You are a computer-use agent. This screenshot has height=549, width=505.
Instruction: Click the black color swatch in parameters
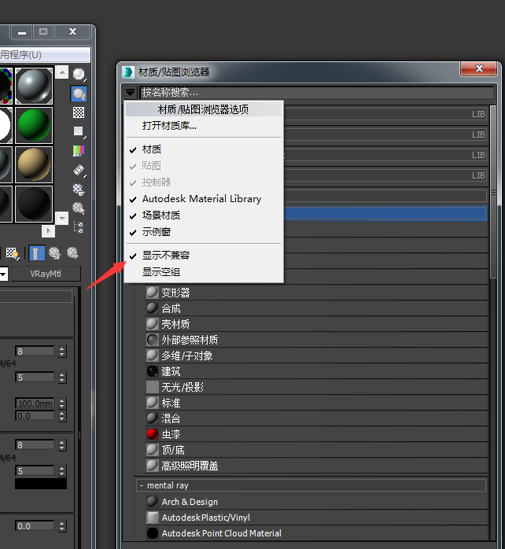click(x=41, y=484)
